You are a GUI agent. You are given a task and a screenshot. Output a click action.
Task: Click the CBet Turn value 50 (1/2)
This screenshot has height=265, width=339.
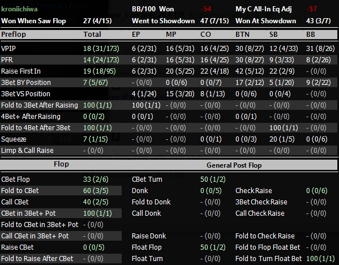pos(213,179)
